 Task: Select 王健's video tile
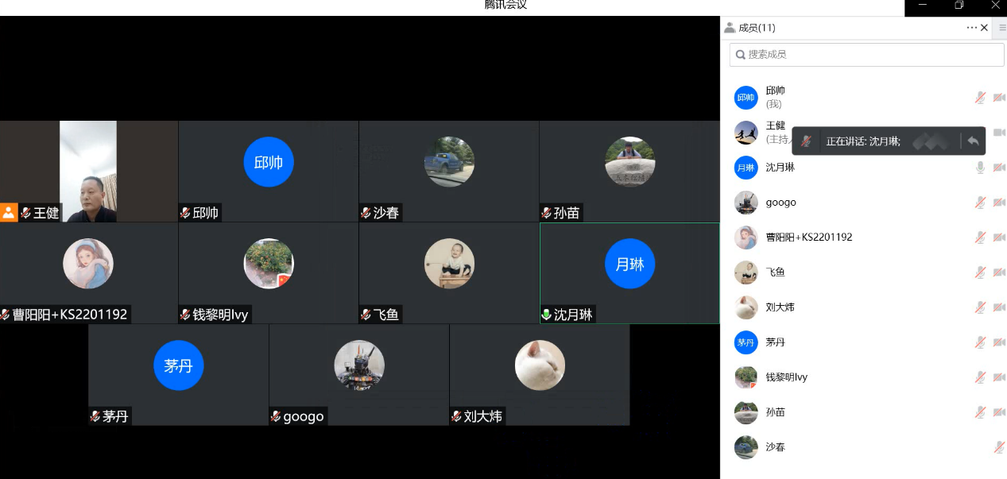(88, 171)
